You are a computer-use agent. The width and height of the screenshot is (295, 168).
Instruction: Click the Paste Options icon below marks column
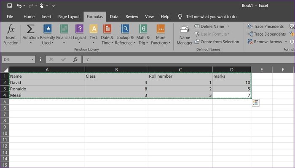(256, 103)
